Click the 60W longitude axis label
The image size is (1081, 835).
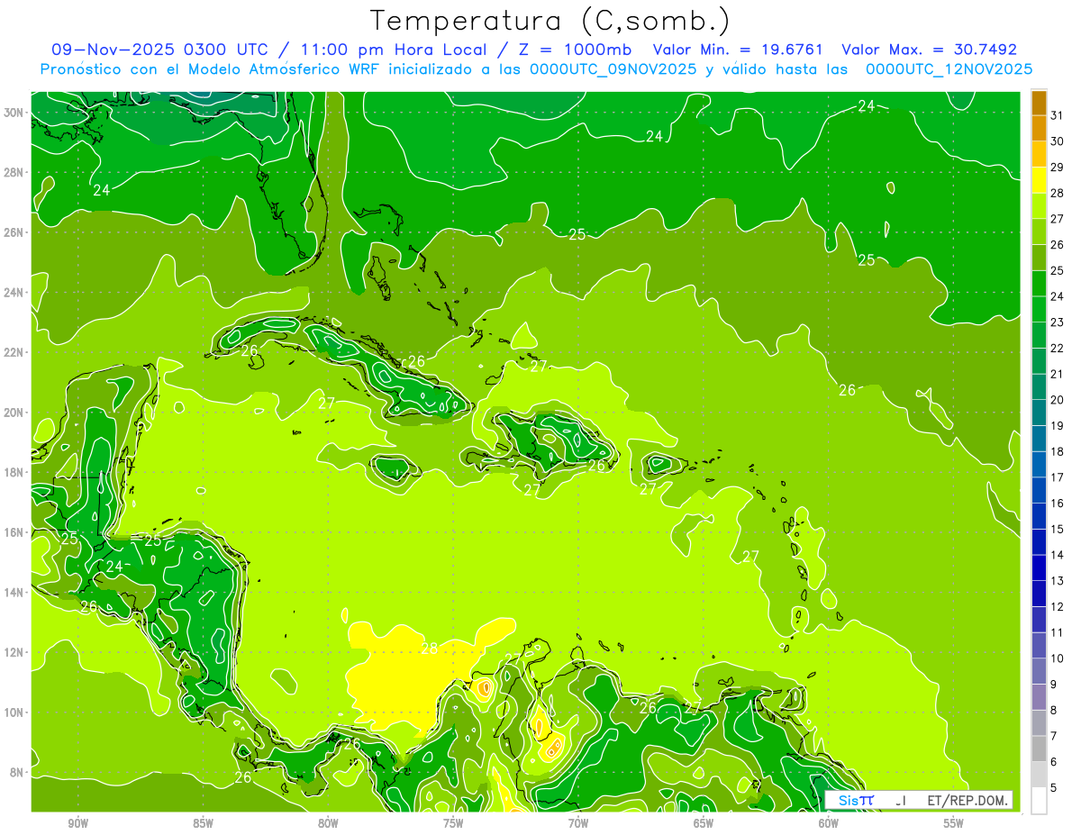829,823
